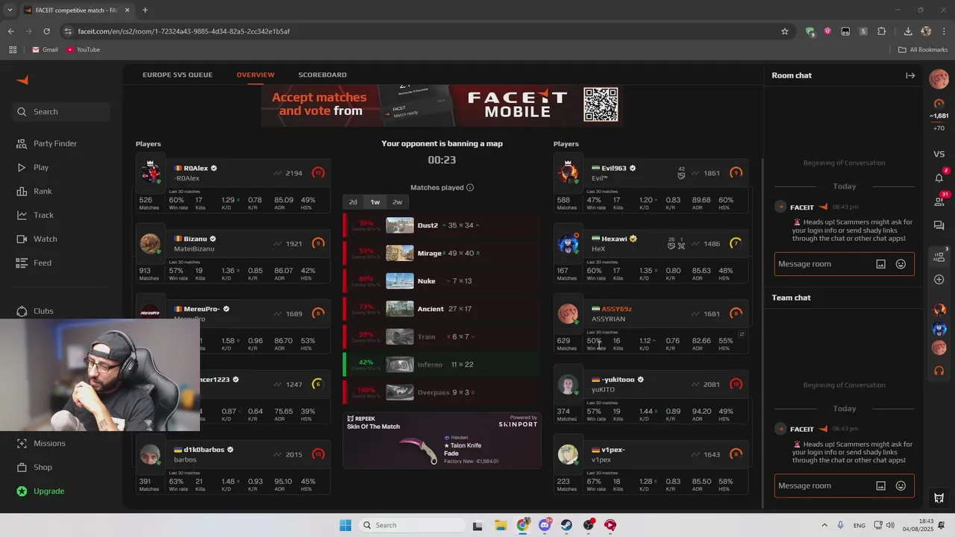Show hidden system tray icons
The image size is (955, 537).
pos(824,525)
